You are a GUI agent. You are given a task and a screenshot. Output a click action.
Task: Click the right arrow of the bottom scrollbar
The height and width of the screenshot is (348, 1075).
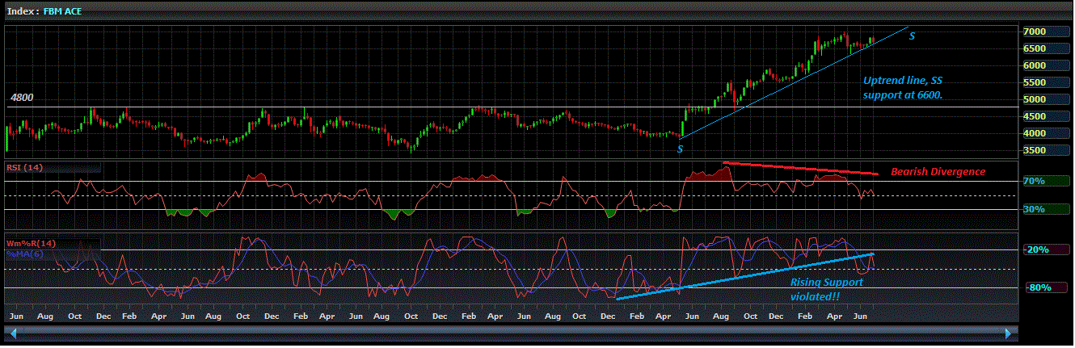click(1007, 333)
